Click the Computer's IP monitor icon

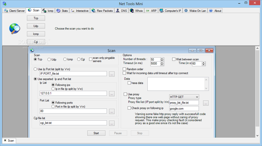coord(161,11)
